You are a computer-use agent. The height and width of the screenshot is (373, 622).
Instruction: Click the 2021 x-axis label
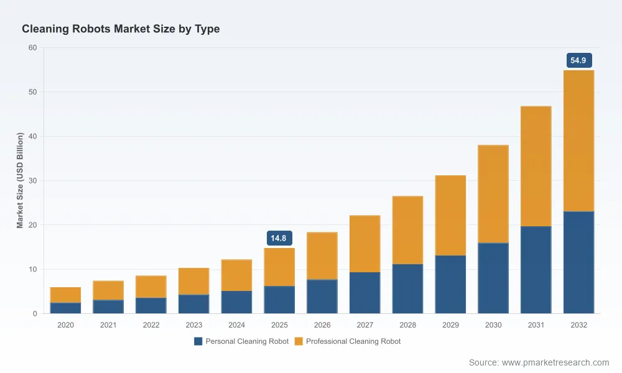[x=108, y=325]
